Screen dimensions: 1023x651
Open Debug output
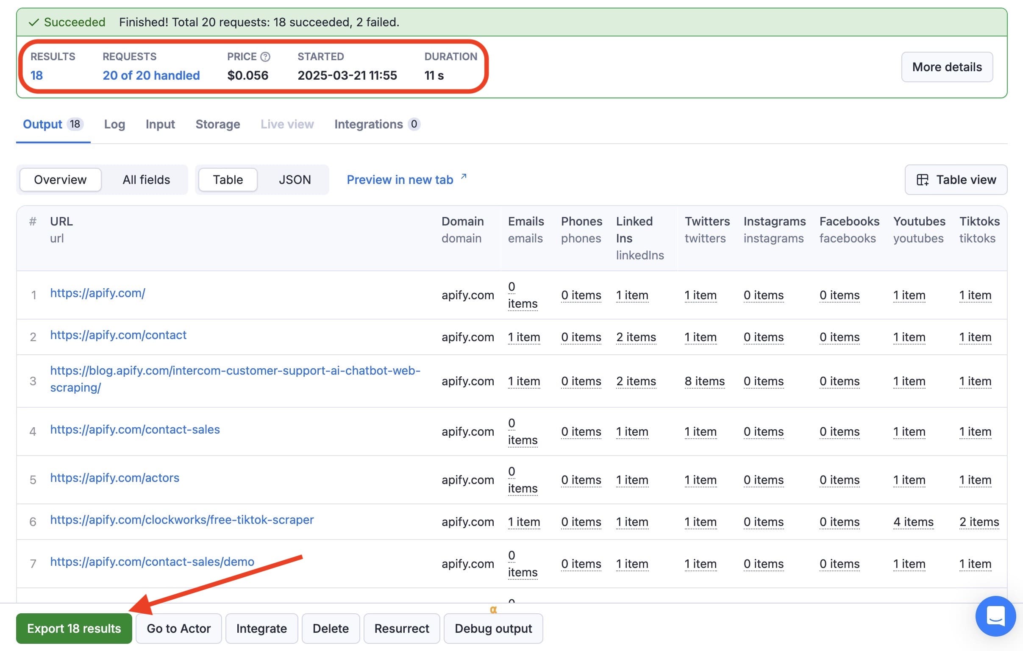tap(493, 628)
